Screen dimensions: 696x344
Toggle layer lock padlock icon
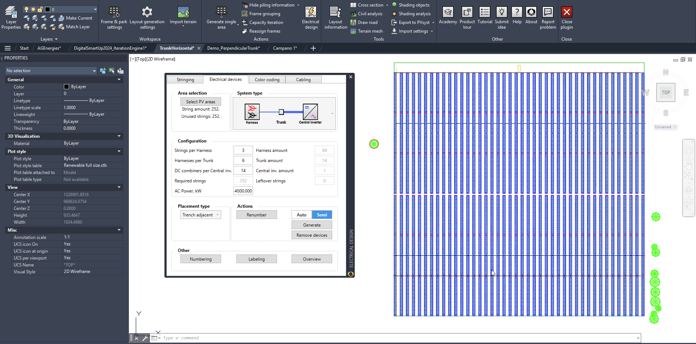click(40, 9)
